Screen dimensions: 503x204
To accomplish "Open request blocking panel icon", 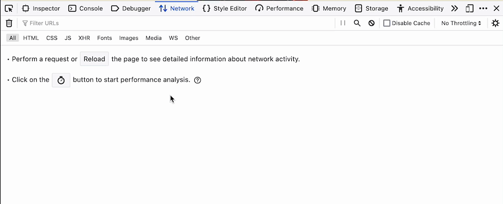I will 371,23.
